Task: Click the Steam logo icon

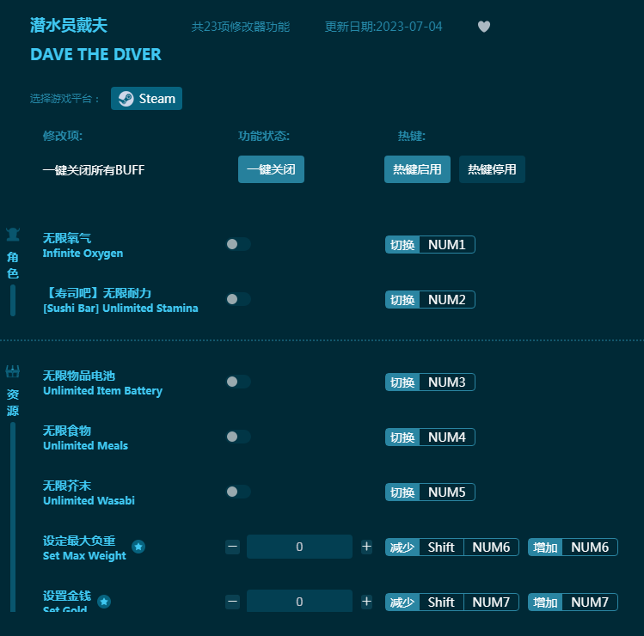Action: click(x=126, y=99)
